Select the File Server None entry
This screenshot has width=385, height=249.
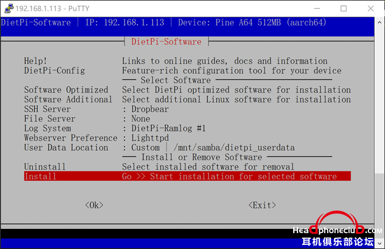[187, 119]
